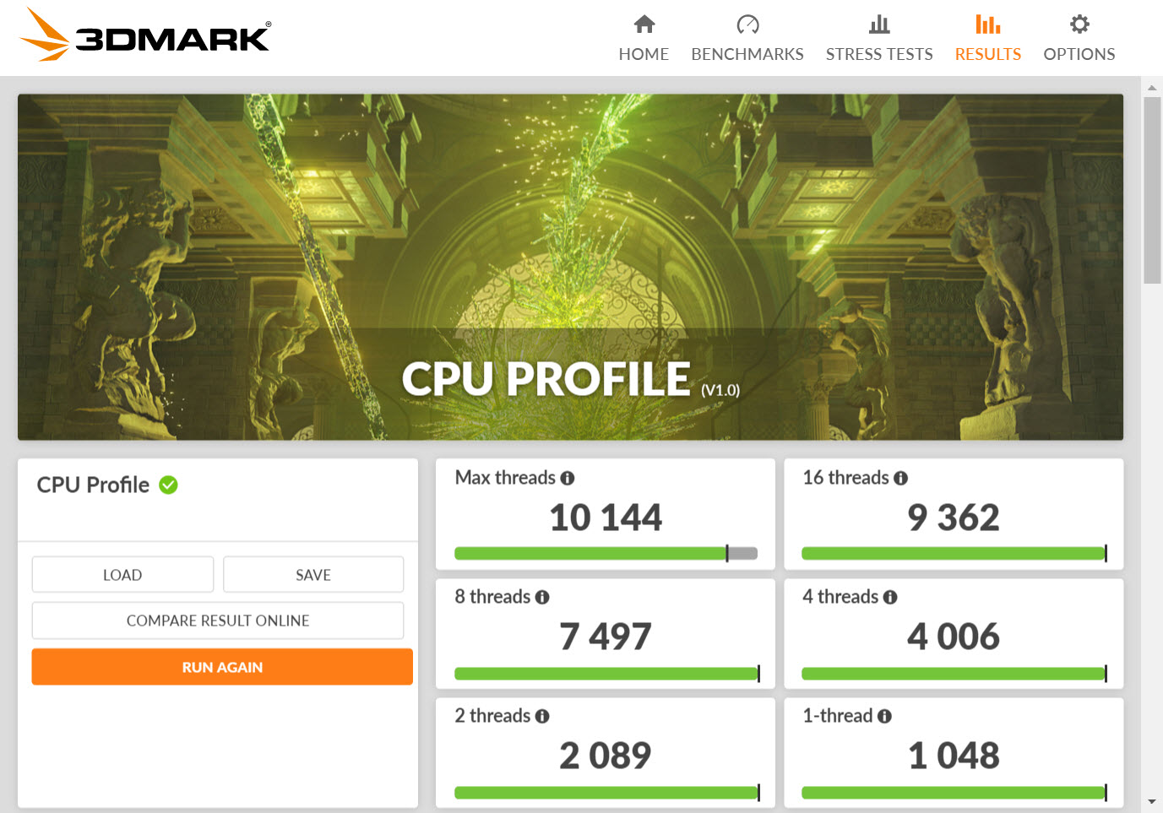The image size is (1163, 813).
Task: View info icon beside 2 threads
Action: coord(542,716)
